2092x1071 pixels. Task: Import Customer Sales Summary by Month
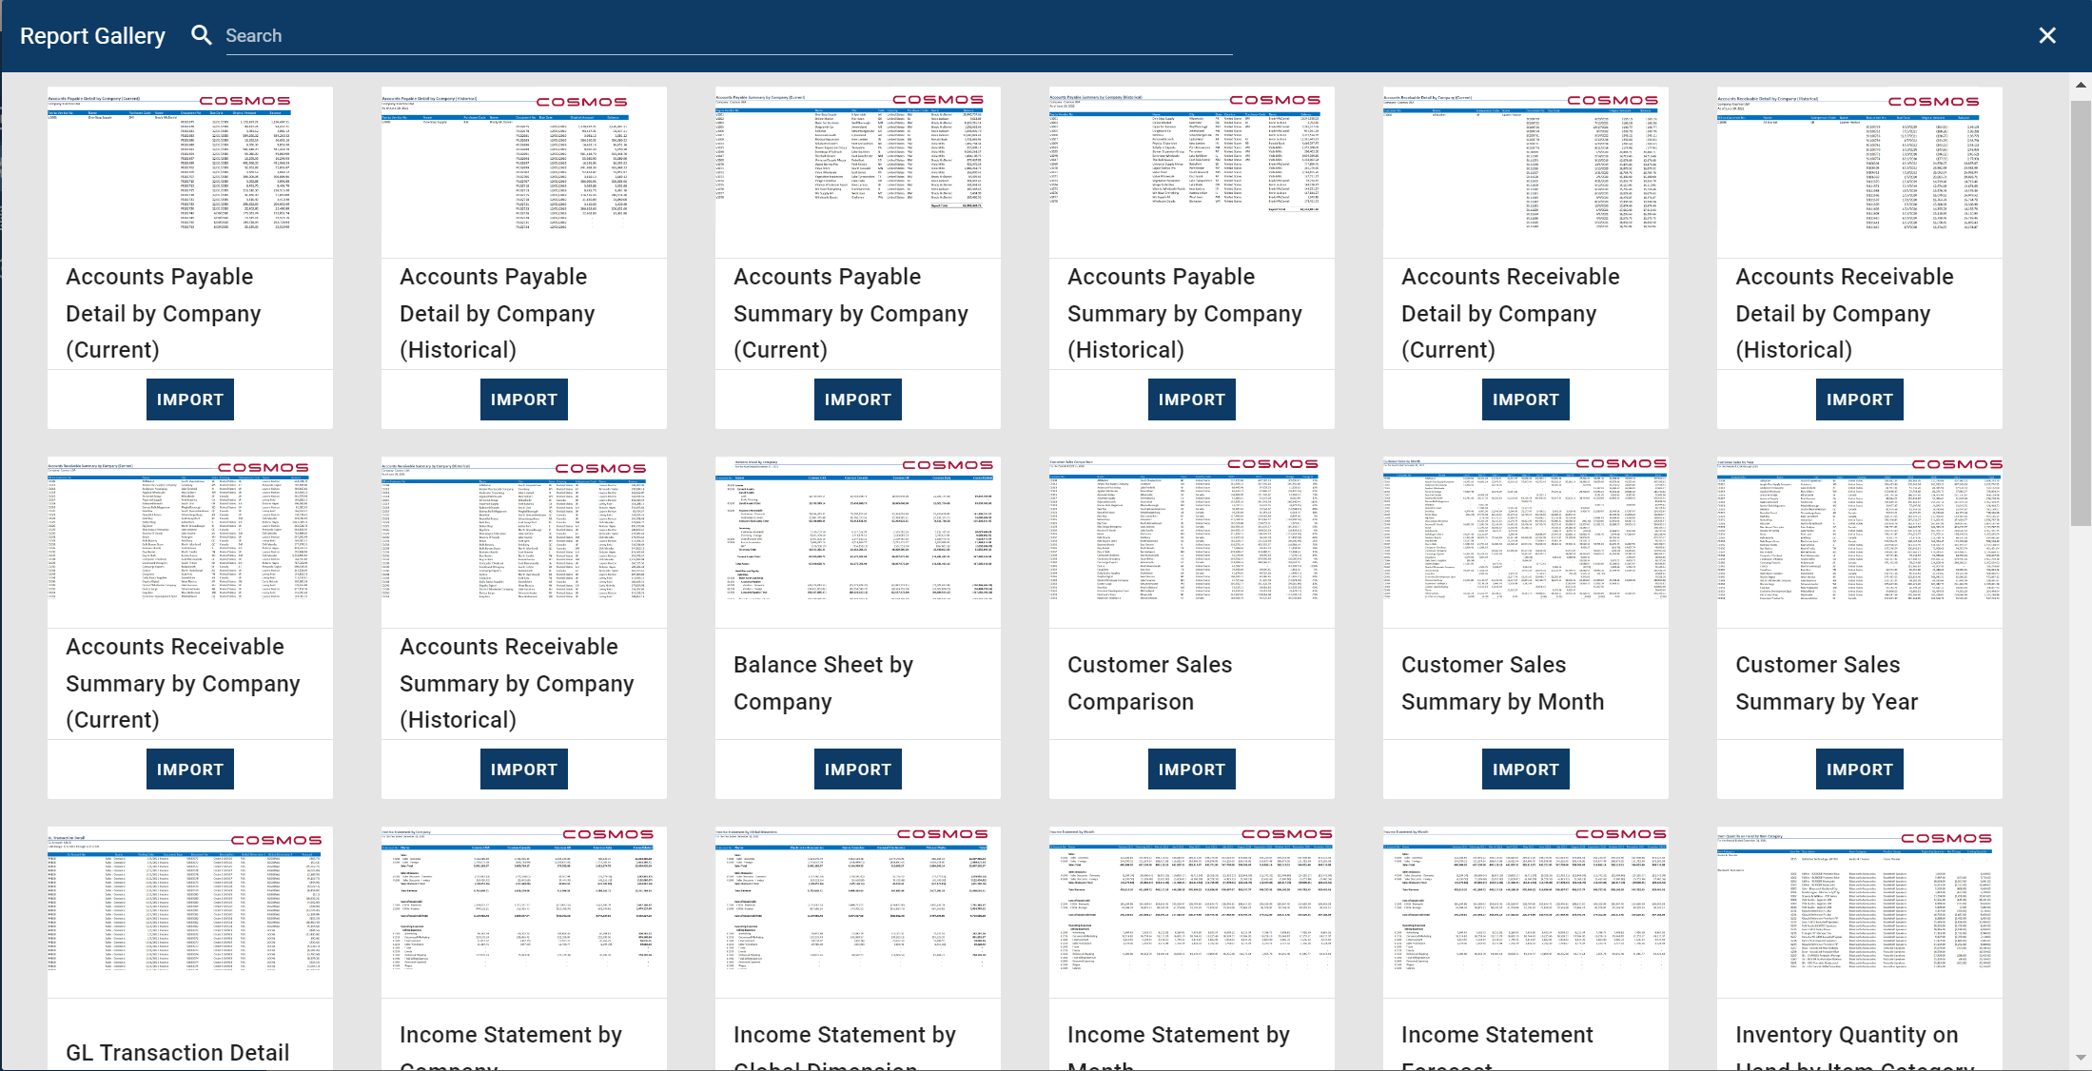(x=1526, y=769)
